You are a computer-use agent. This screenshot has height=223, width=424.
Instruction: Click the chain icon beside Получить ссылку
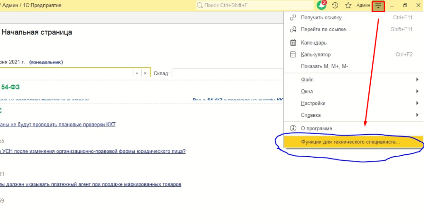pyautogui.click(x=293, y=18)
